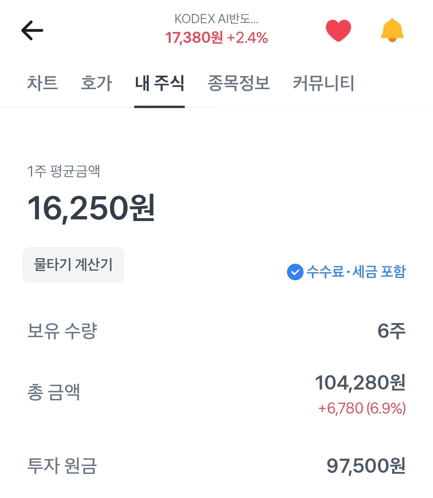Screen dimensions: 433x498
Task: Open the 호가 tab
Action: (96, 83)
